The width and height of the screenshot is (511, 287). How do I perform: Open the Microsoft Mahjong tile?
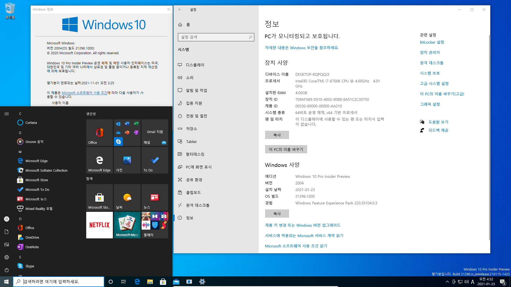coord(127,225)
